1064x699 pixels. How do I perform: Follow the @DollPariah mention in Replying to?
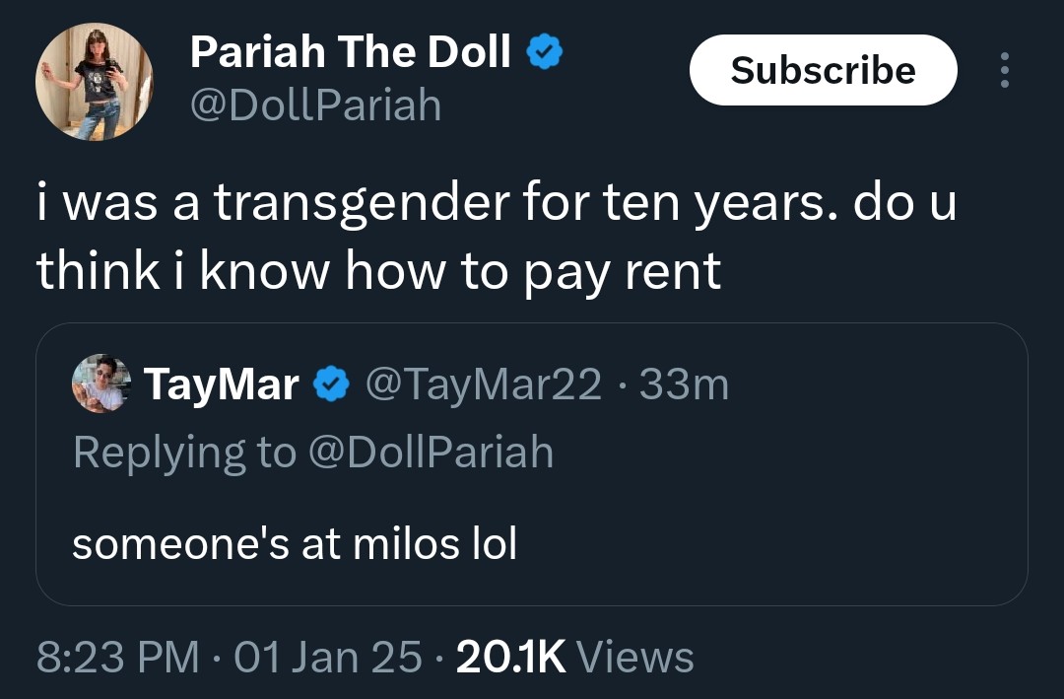pyautogui.click(x=431, y=453)
